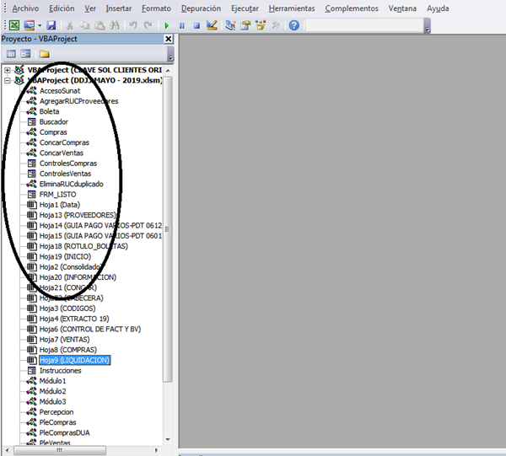
Task: Select the Buscador form
Action: click(x=54, y=122)
